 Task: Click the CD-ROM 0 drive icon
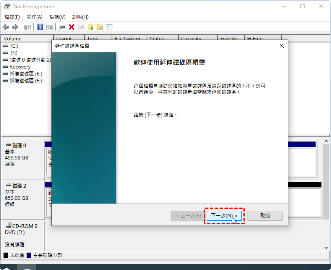tap(9, 225)
